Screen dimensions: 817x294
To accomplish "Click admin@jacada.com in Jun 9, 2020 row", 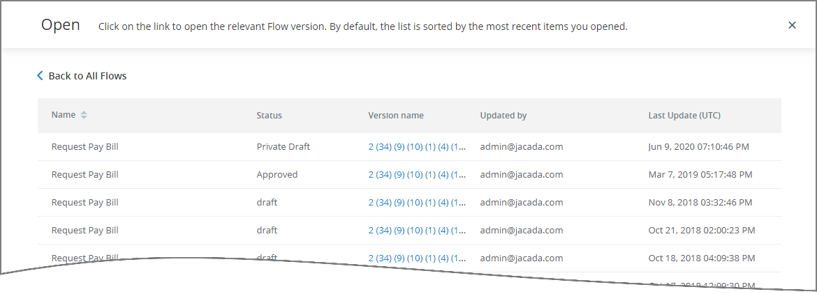I will pyautogui.click(x=522, y=146).
